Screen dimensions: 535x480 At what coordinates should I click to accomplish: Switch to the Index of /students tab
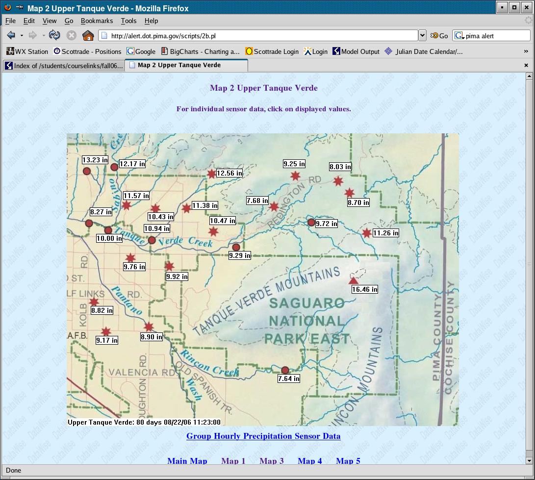64,66
